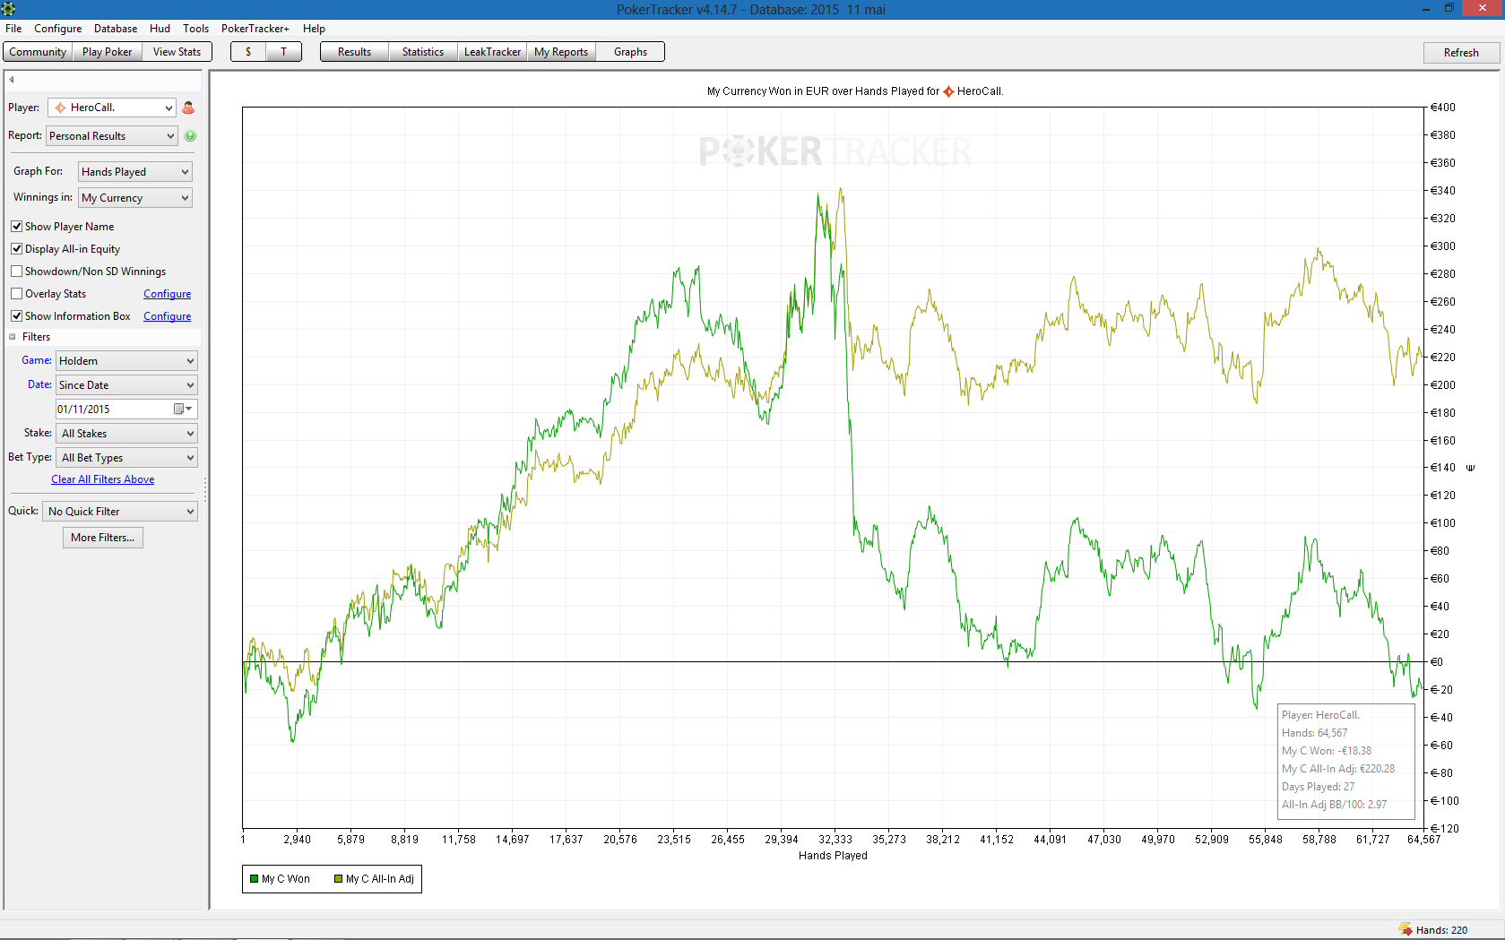
Task: Open the Help menu
Action: (314, 29)
